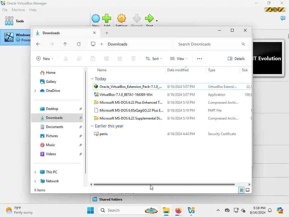Select the MS-DOS PART File entry
Screen dimensions: 289x217
[172, 110]
